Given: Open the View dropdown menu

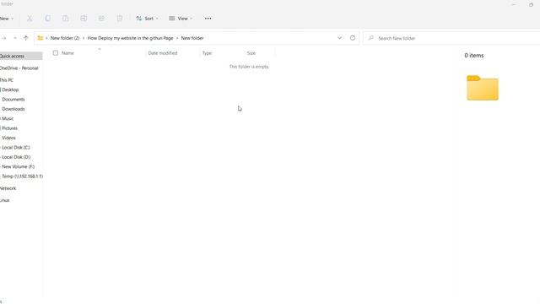Looking at the screenshot, I should point(181,19).
